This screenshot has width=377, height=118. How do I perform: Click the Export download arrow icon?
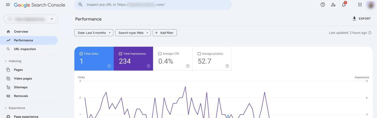[x=354, y=19]
